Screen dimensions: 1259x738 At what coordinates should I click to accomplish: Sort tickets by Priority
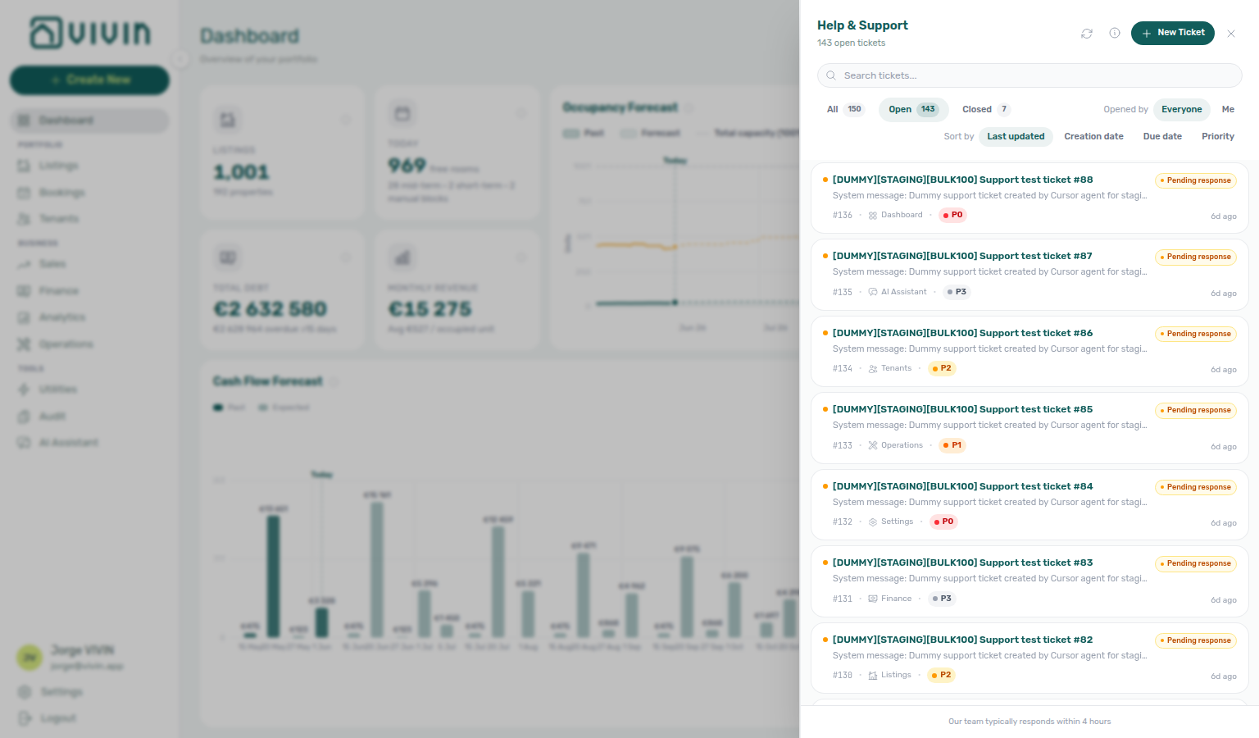(1218, 136)
